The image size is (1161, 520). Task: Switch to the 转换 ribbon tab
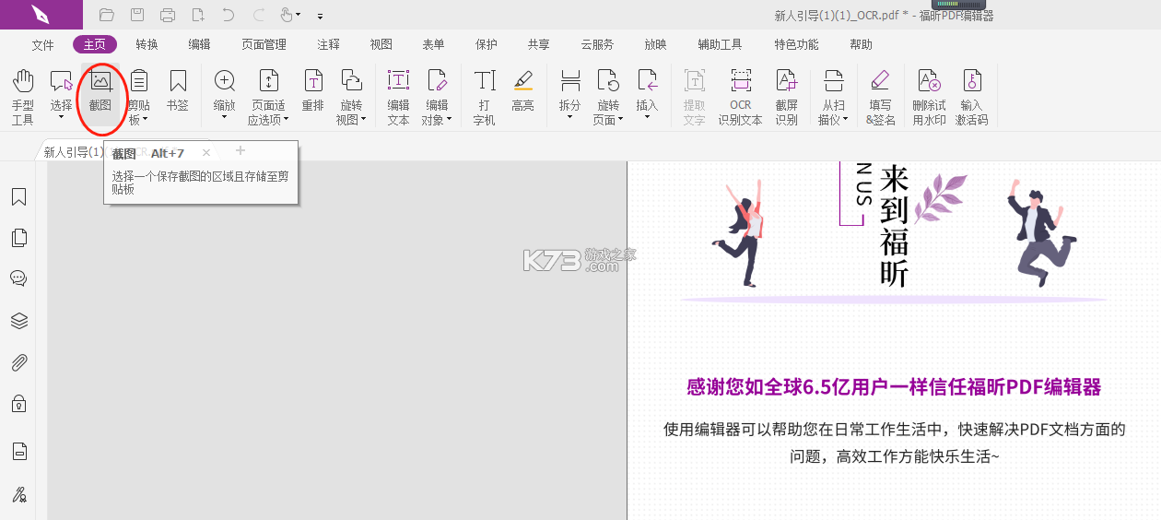[x=147, y=44]
